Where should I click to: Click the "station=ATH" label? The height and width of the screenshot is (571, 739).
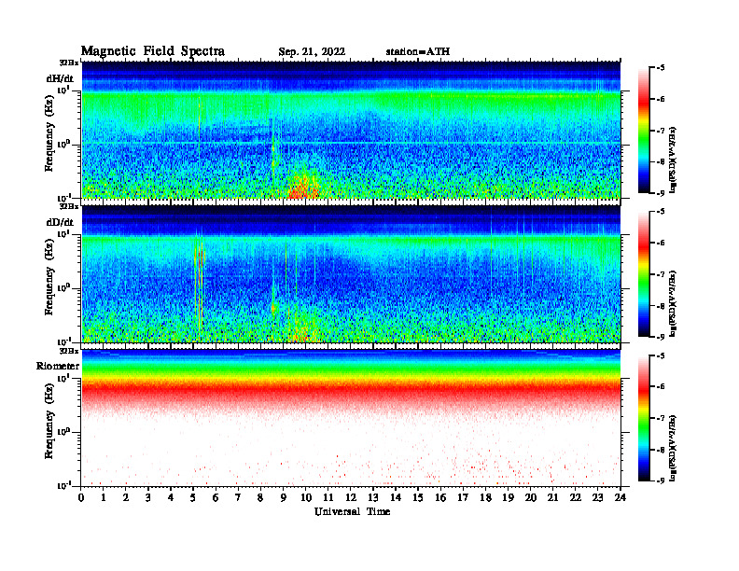[x=418, y=51]
